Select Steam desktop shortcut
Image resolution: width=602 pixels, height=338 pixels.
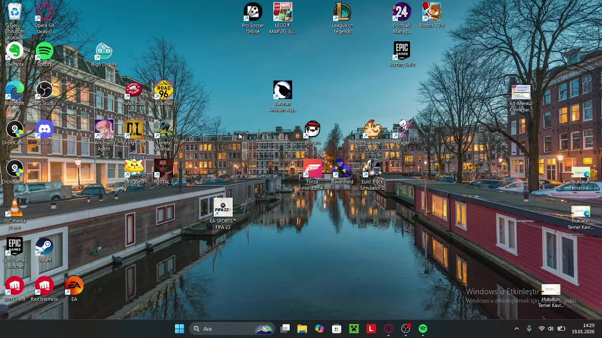pos(44,250)
